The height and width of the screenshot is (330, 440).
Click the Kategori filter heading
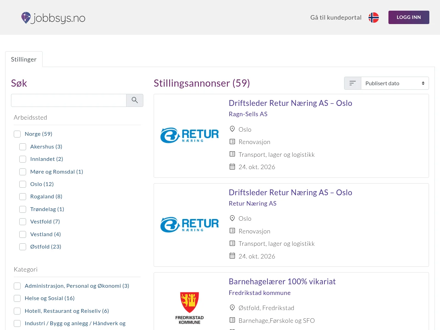point(26,269)
